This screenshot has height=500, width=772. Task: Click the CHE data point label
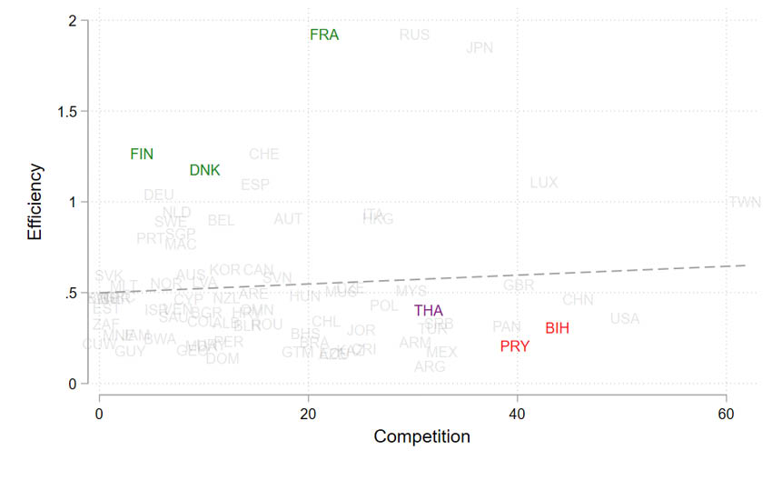[264, 154]
